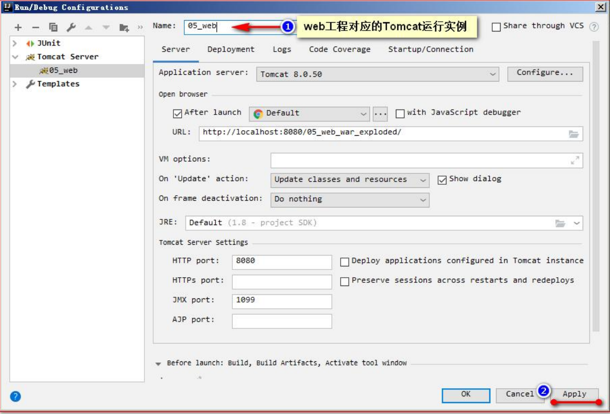Enable Preserve sessions across restarts and redeploys
610x414 pixels.
(345, 281)
